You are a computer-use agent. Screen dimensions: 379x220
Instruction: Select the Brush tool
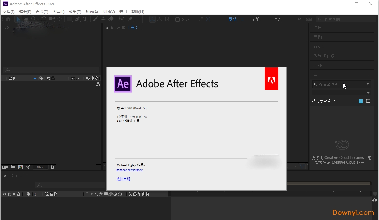point(95,19)
